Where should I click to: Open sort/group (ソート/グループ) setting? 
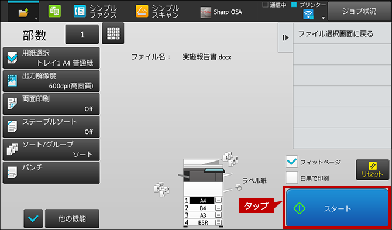(x=51, y=150)
